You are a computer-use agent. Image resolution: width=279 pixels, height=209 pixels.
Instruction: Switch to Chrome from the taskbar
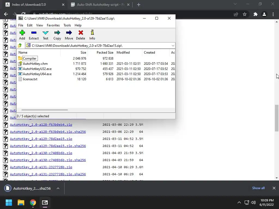pyautogui.click(x=33, y=202)
